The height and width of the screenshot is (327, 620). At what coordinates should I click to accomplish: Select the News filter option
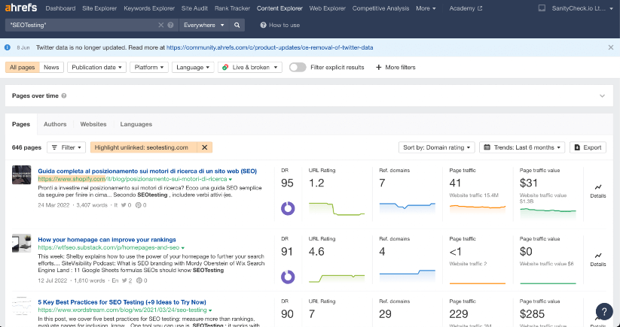[x=51, y=67]
